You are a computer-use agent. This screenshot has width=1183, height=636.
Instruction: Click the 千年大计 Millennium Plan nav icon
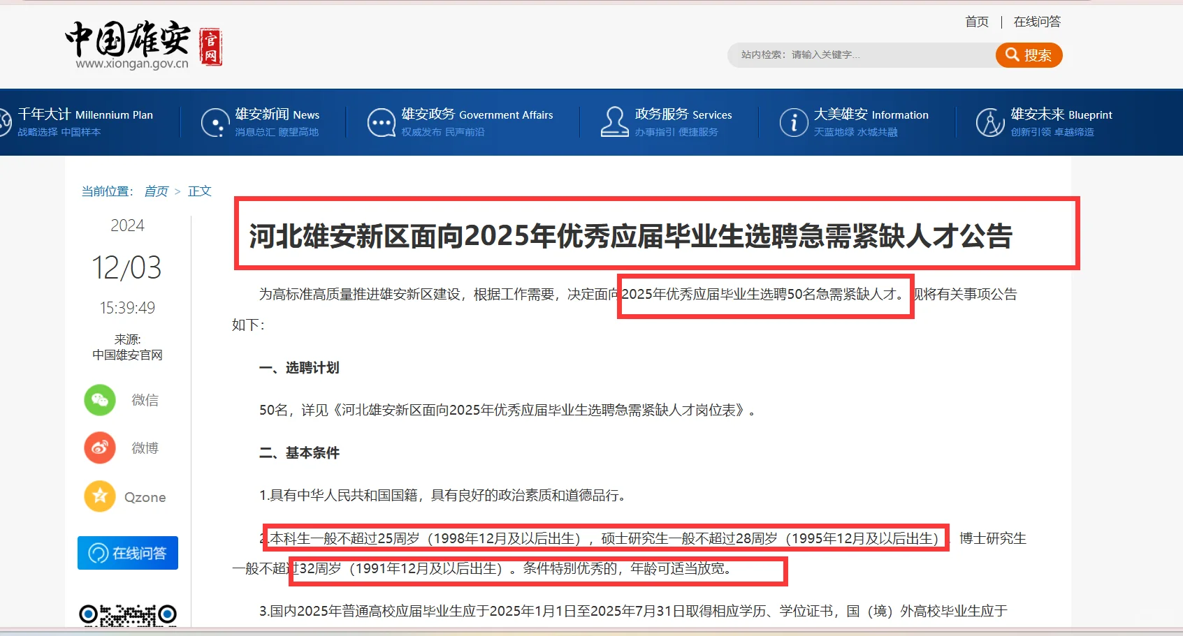(x=6, y=121)
